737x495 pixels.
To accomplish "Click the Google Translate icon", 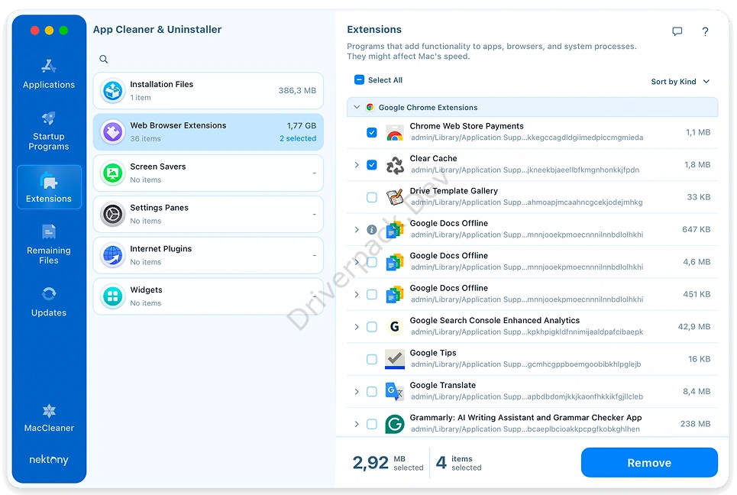I will click(x=395, y=391).
